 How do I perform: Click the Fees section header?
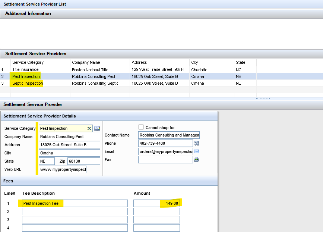click(x=109, y=181)
